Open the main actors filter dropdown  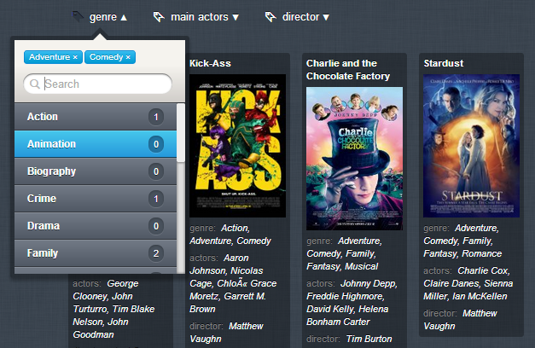[x=205, y=17]
